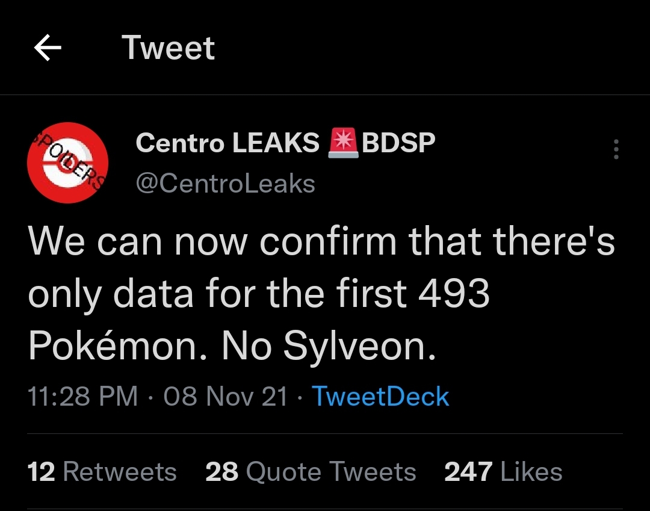The height and width of the screenshot is (511, 650).
Task: View the 247 Likes list
Action: click(x=503, y=472)
